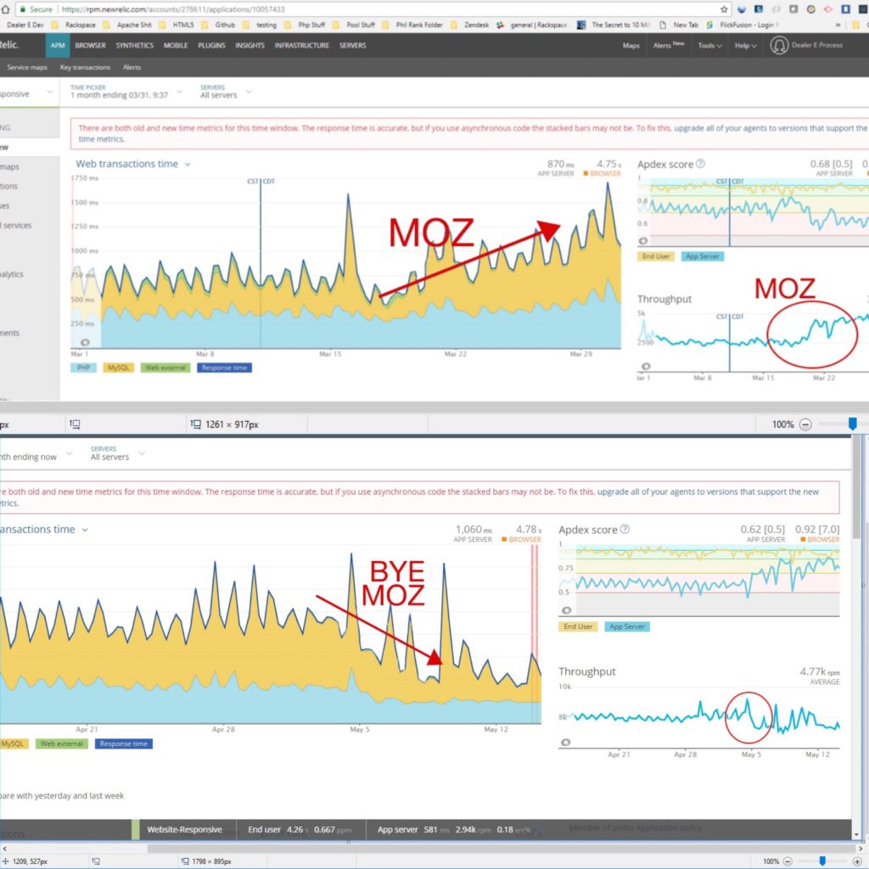The height and width of the screenshot is (869, 869).
Task: Toggle End User in upper Apdex legend
Action: coord(656,256)
